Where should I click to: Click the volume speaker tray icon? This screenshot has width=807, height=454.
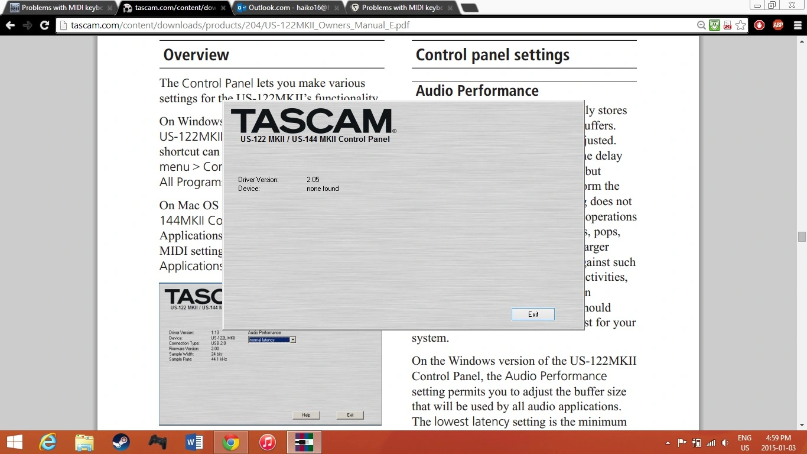(725, 443)
